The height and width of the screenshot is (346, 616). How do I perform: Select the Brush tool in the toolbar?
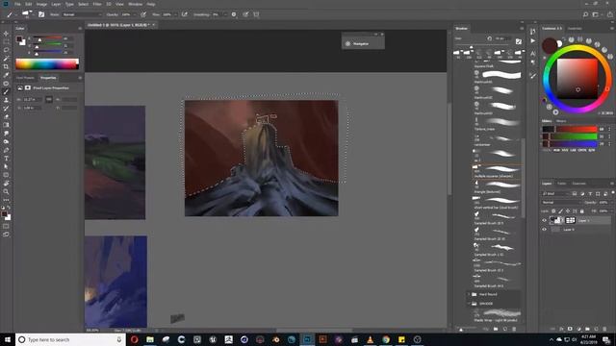pos(6,92)
